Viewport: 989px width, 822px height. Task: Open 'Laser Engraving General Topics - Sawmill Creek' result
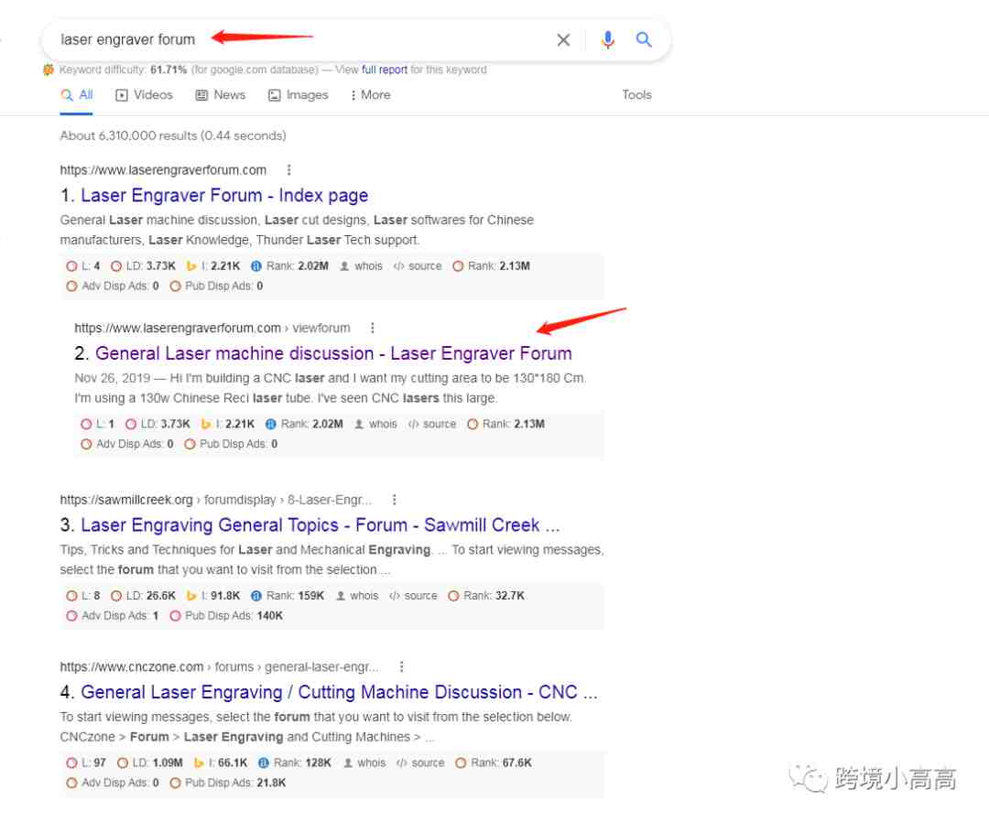[320, 525]
